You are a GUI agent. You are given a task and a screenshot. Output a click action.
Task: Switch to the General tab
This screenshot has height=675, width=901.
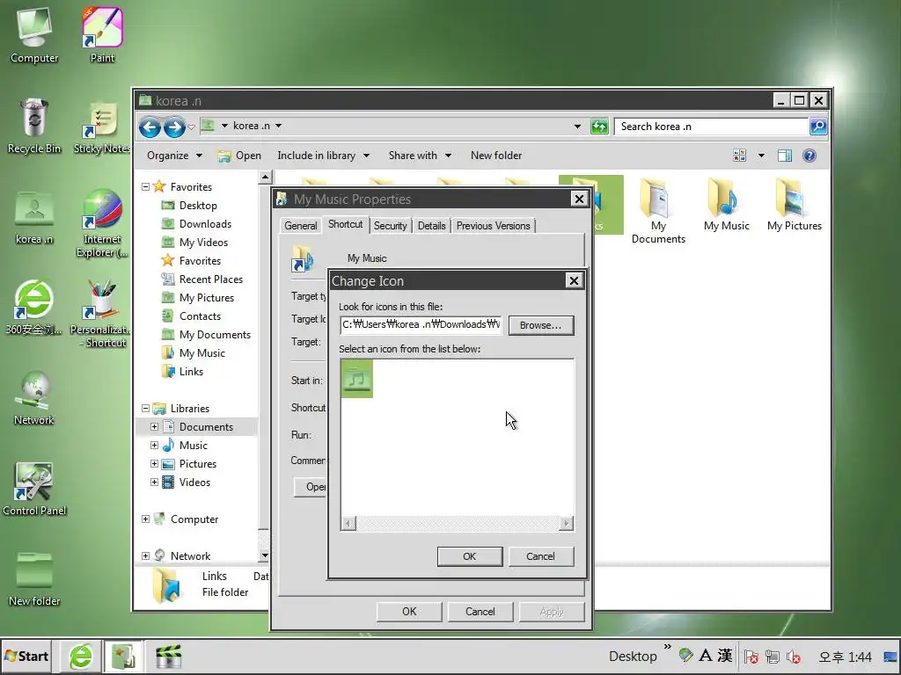(301, 226)
